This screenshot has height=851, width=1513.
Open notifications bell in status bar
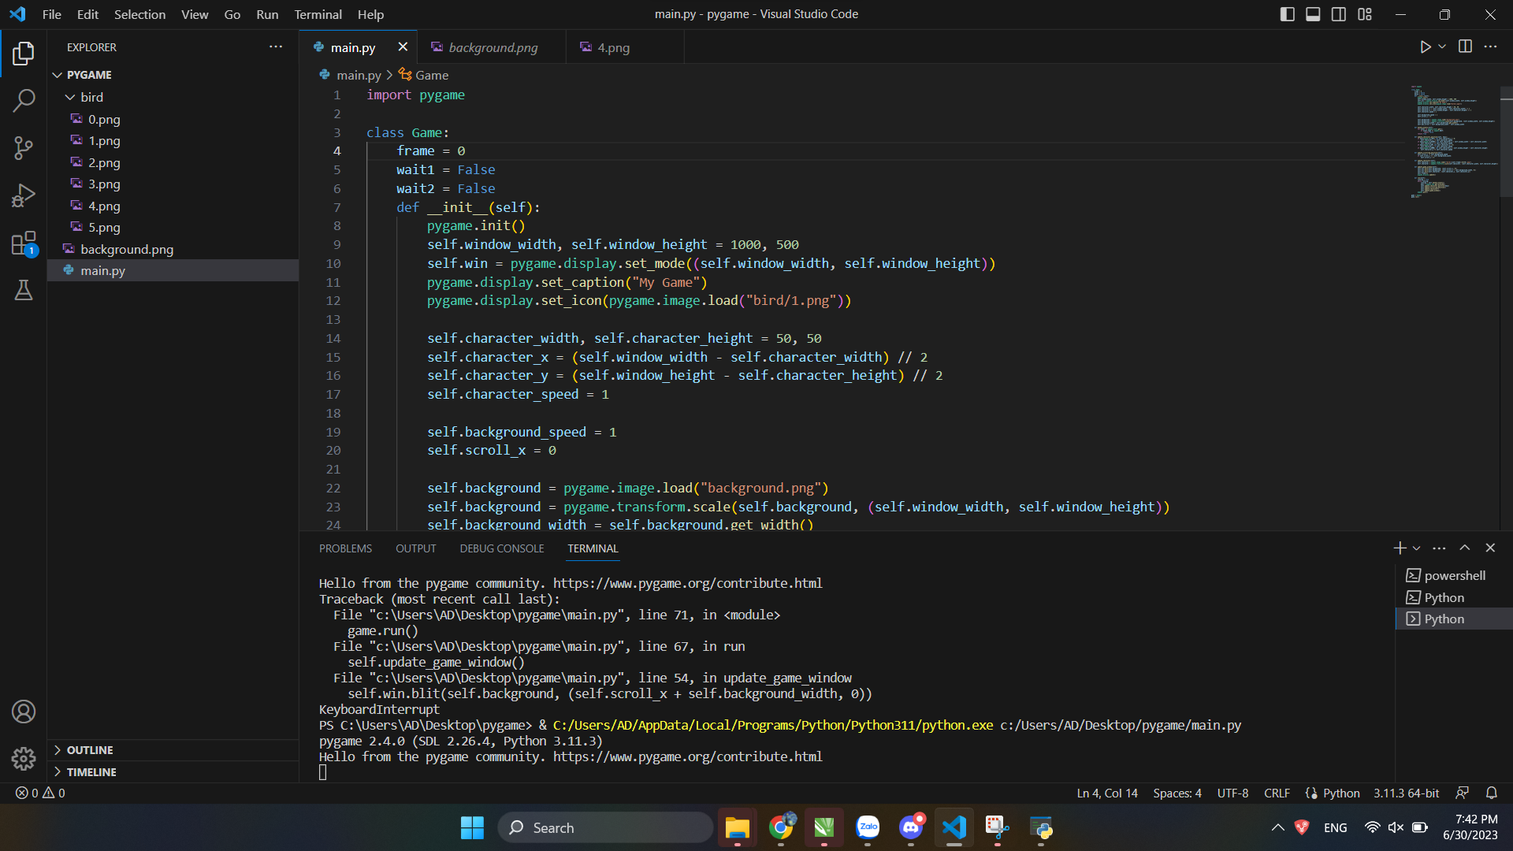pos(1492,793)
